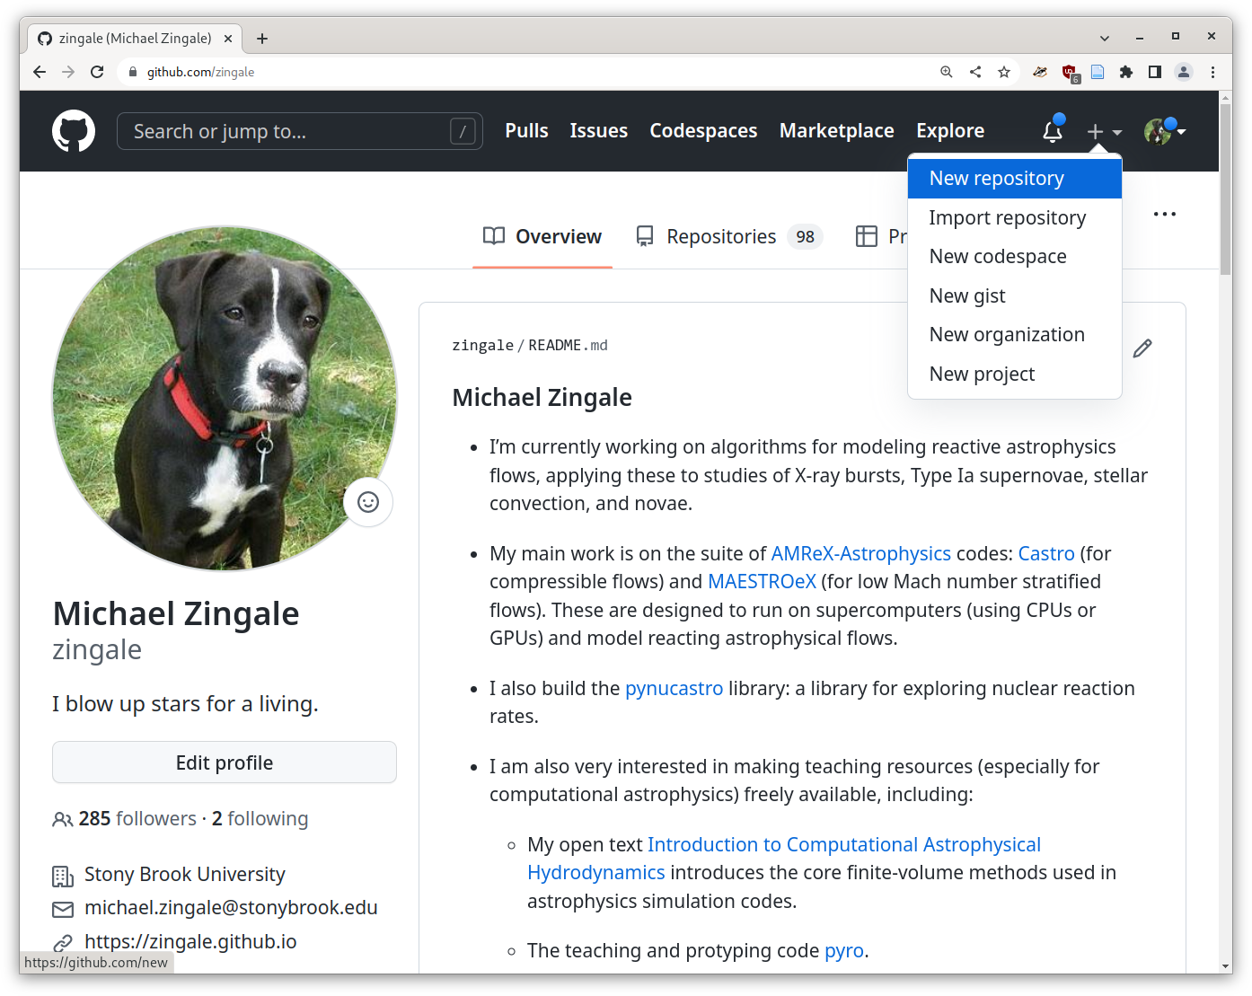Open the pynucastro link
The width and height of the screenshot is (1252, 996).
click(x=674, y=688)
